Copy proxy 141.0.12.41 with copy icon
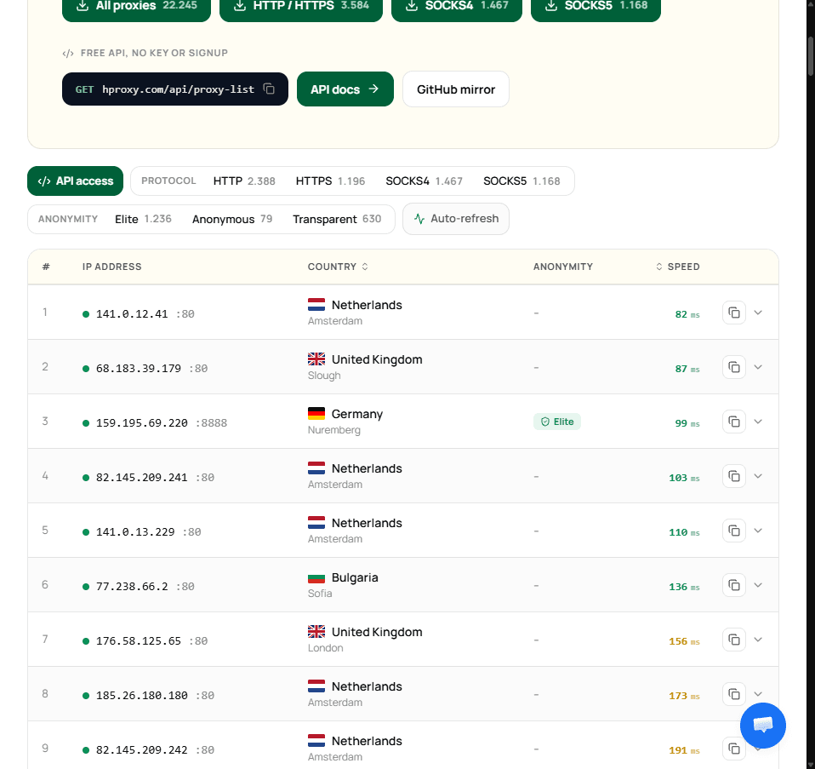Viewport: 815px width, 769px height. tap(734, 313)
